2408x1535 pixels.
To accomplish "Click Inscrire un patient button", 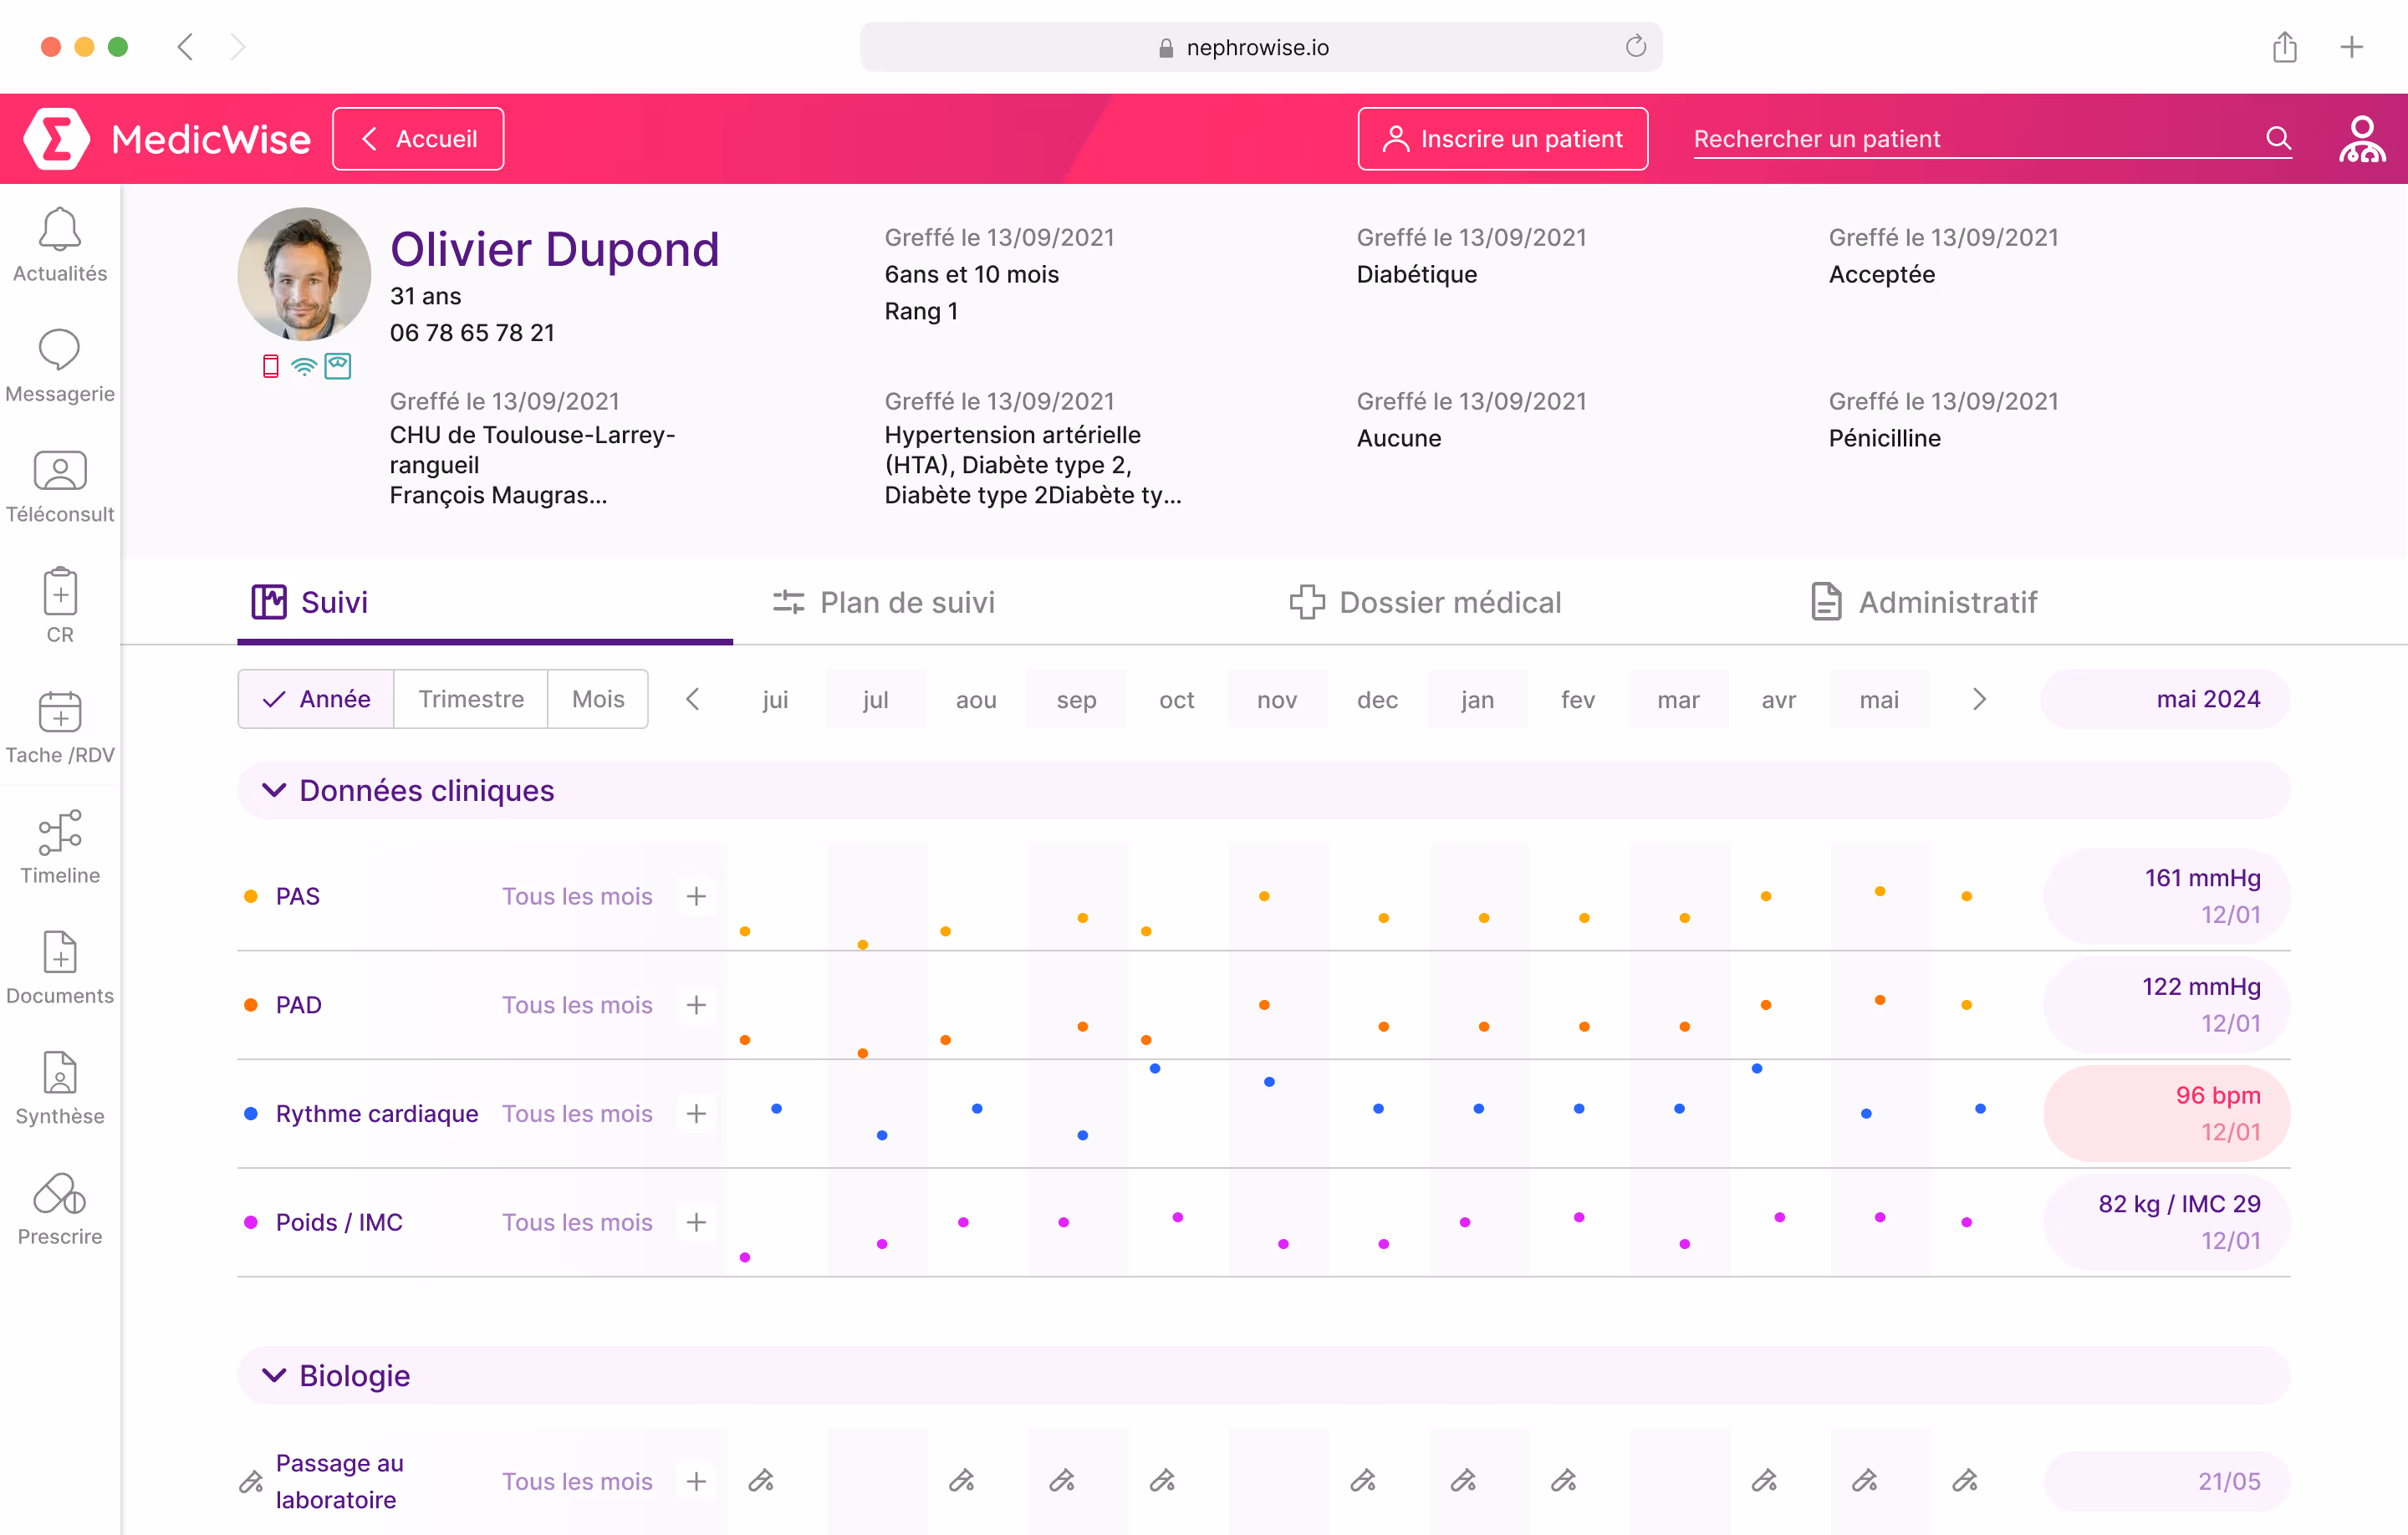I will point(1502,139).
